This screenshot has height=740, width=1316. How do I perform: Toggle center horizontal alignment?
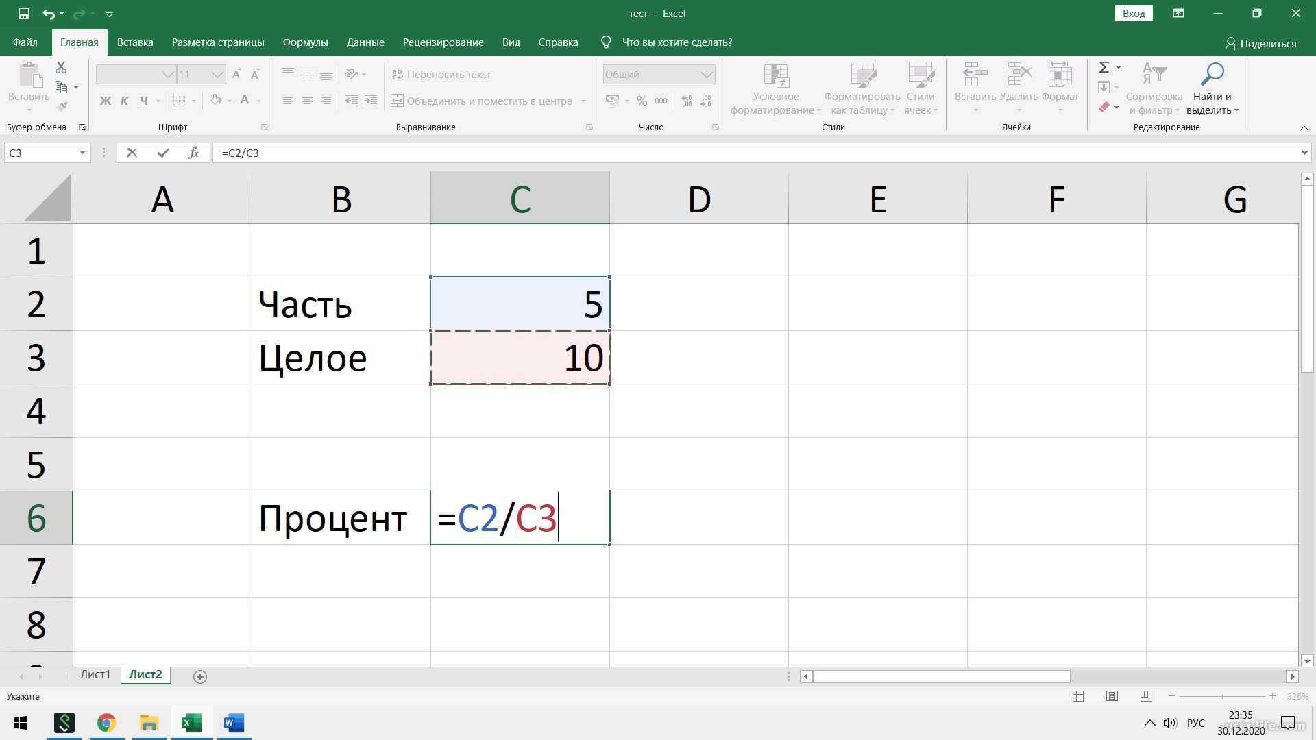[307, 101]
